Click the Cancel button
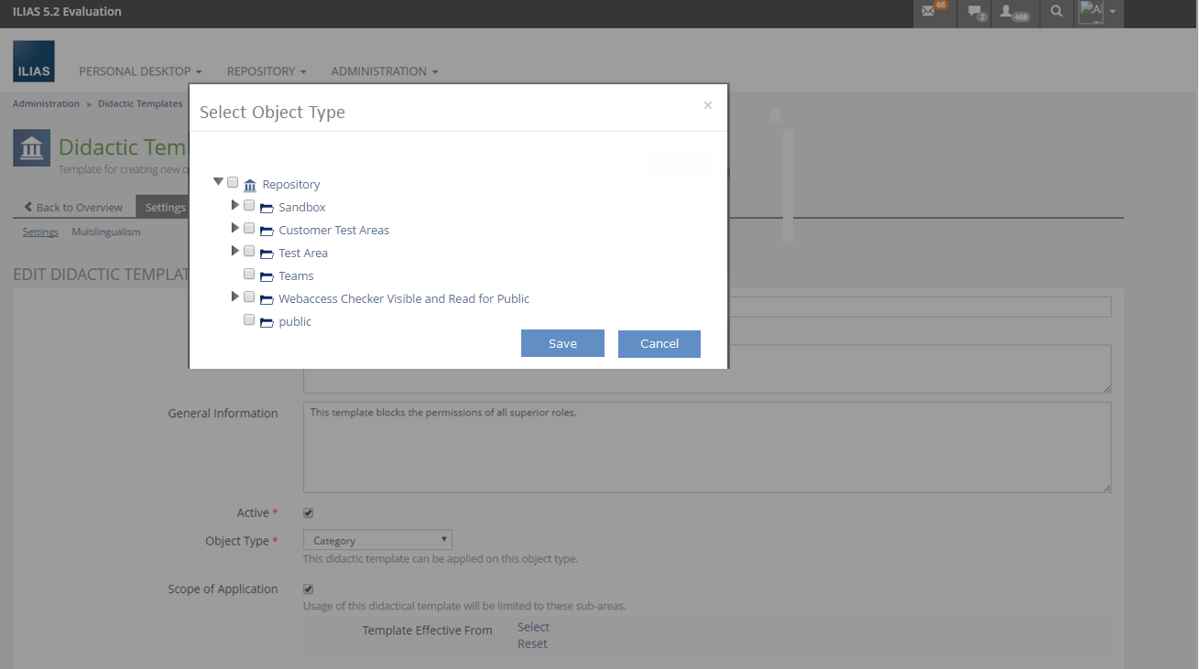Viewport: 1199px width, 669px height. click(x=659, y=343)
